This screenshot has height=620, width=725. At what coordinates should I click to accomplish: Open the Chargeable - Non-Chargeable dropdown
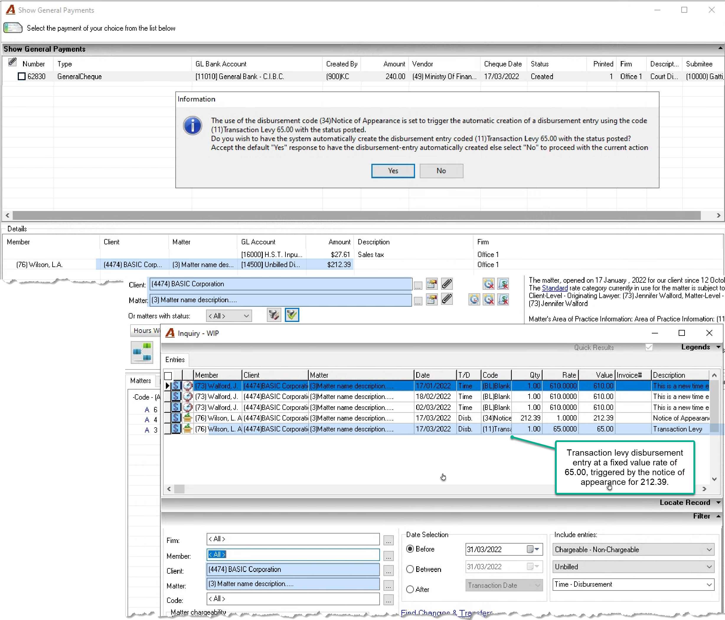[x=634, y=550]
